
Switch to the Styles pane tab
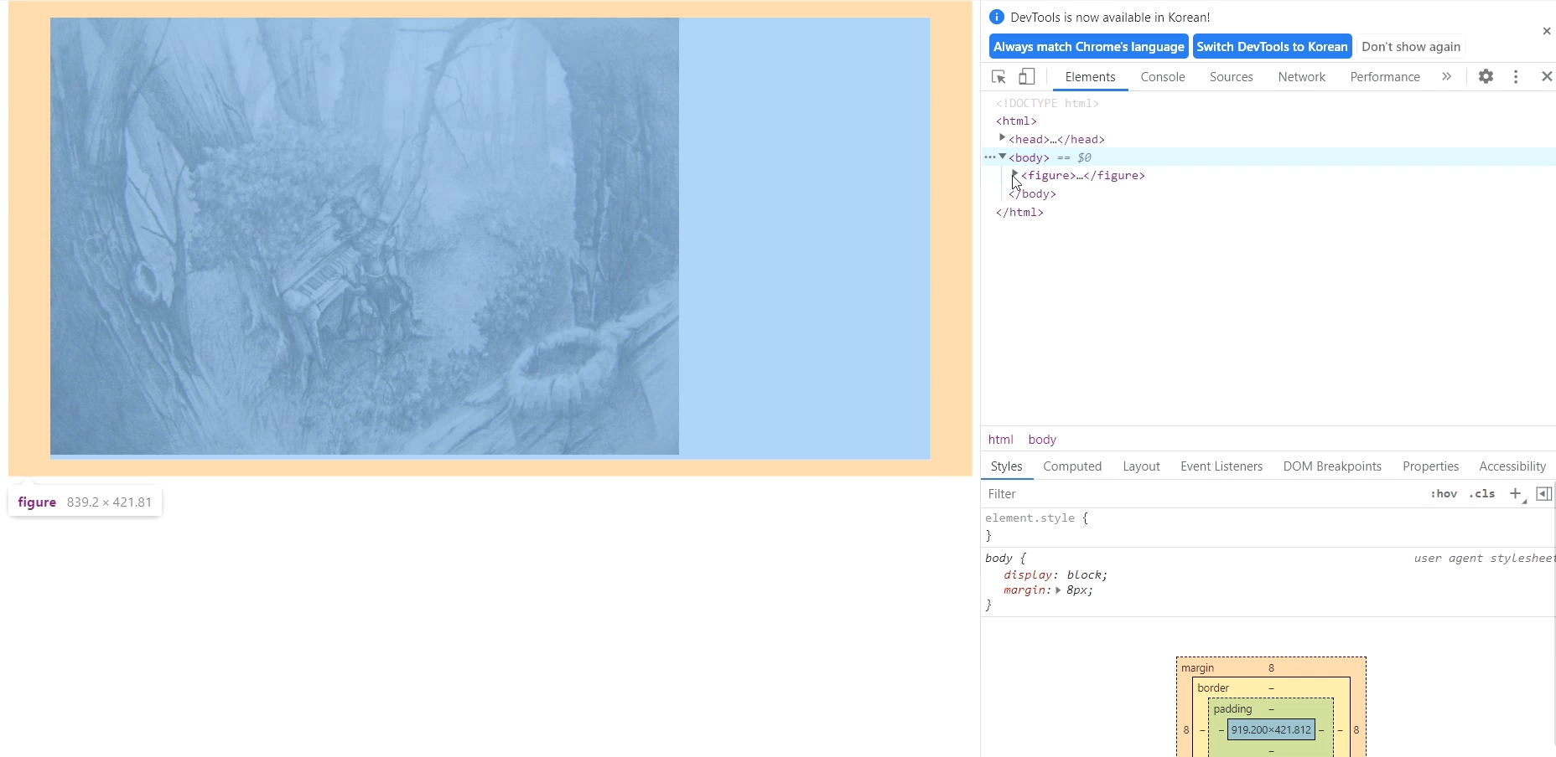[x=1006, y=466]
